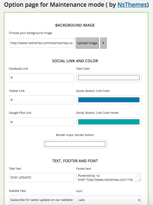Select the Twitter Link input field

pyautogui.click(x=41, y=100)
